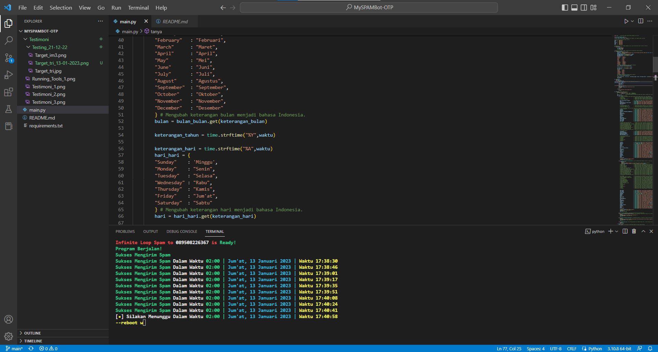Toggle the secondary side bar layout button
This screenshot has width=658, height=352.
coord(584,8)
